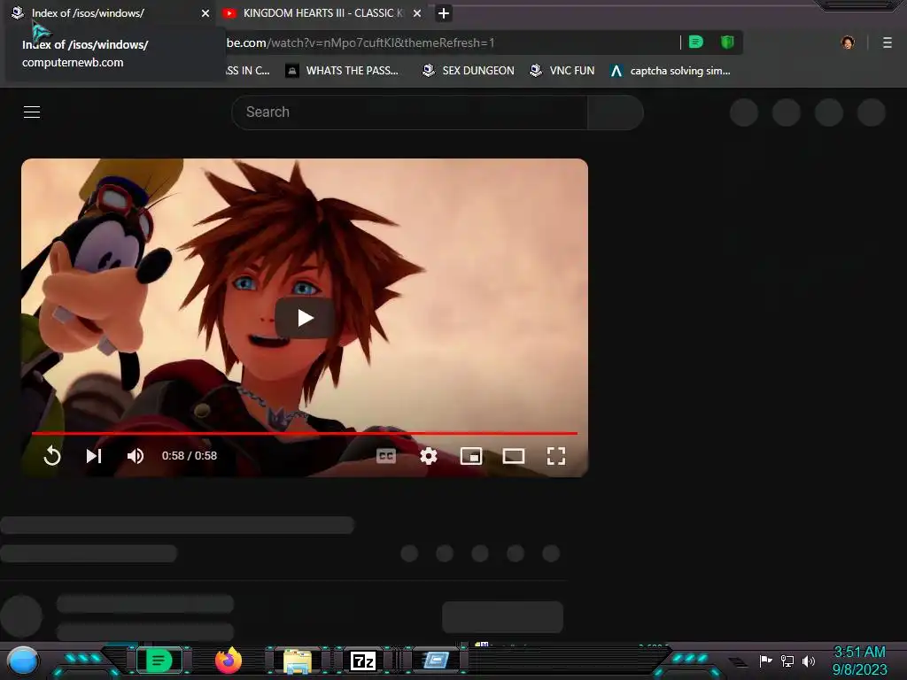Open the 3:51 AM clock calendar

pos(859,661)
